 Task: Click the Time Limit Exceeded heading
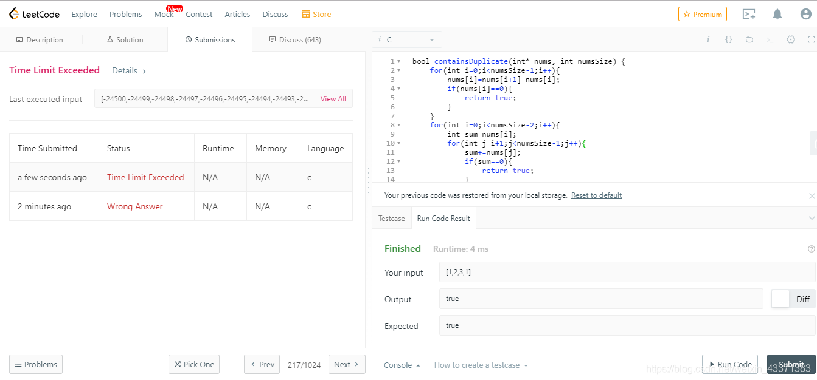(54, 70)
